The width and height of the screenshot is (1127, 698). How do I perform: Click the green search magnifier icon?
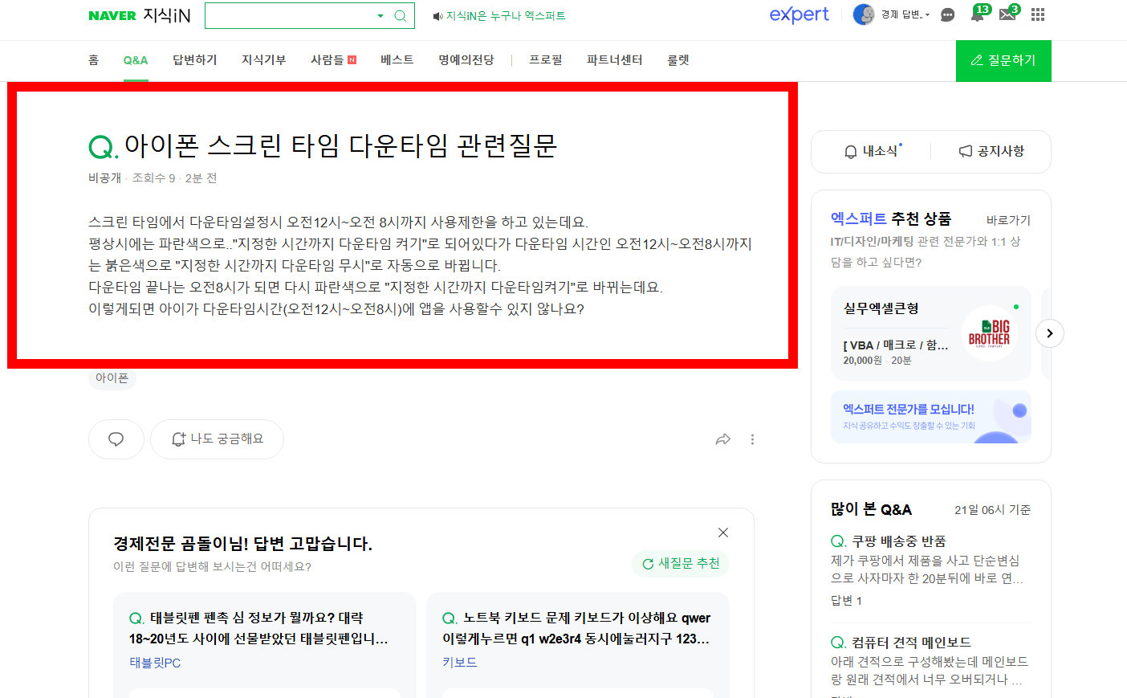[401, 15]
